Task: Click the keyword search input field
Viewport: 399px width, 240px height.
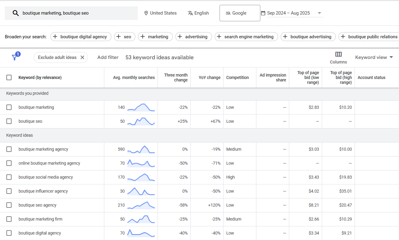Action: pos(71,13)
